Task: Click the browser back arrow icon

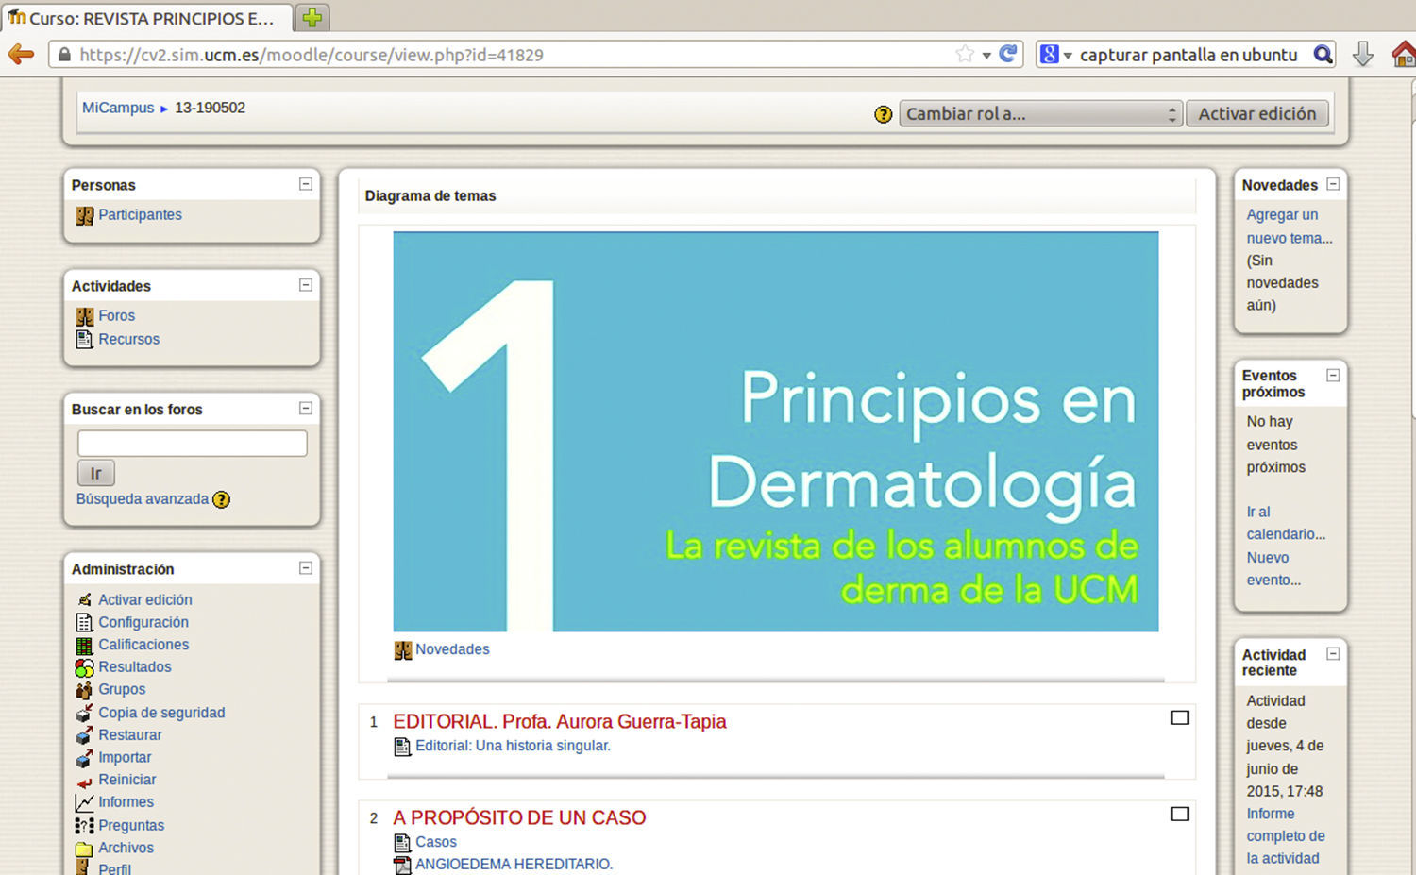Action: 21,55
